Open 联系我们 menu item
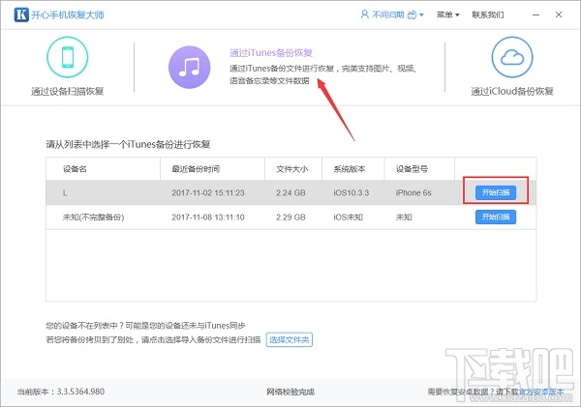 point(488,15)
